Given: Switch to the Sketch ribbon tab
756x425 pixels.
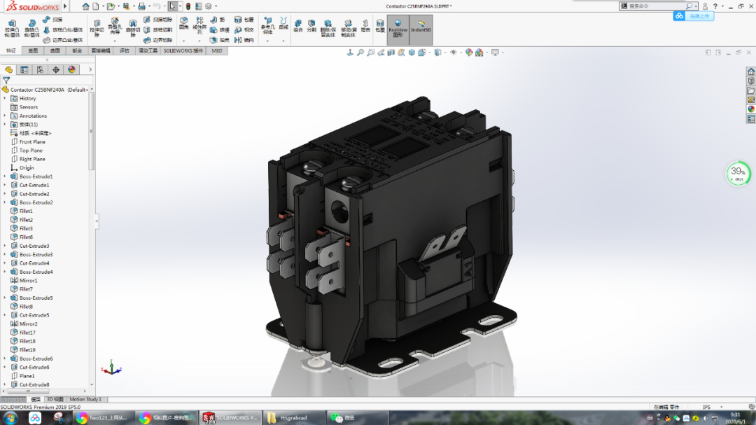Looking at the screenshot, I should coord(33,50).
